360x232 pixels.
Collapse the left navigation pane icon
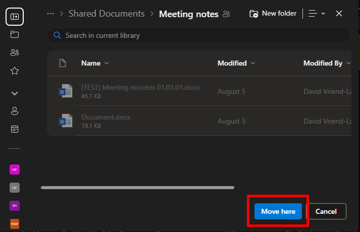coord(14,17)
